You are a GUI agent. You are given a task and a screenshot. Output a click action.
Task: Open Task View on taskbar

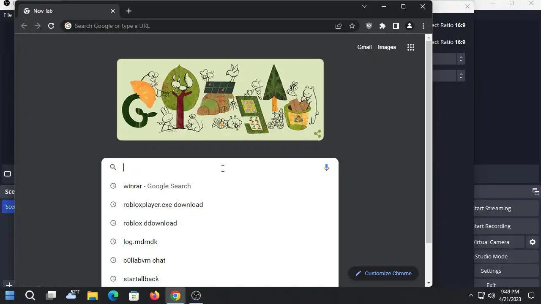tap(51, 296)
